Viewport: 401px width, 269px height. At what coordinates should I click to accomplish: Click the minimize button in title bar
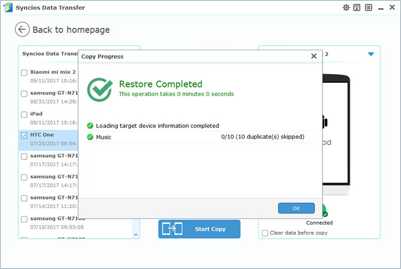tap(380, 8)
